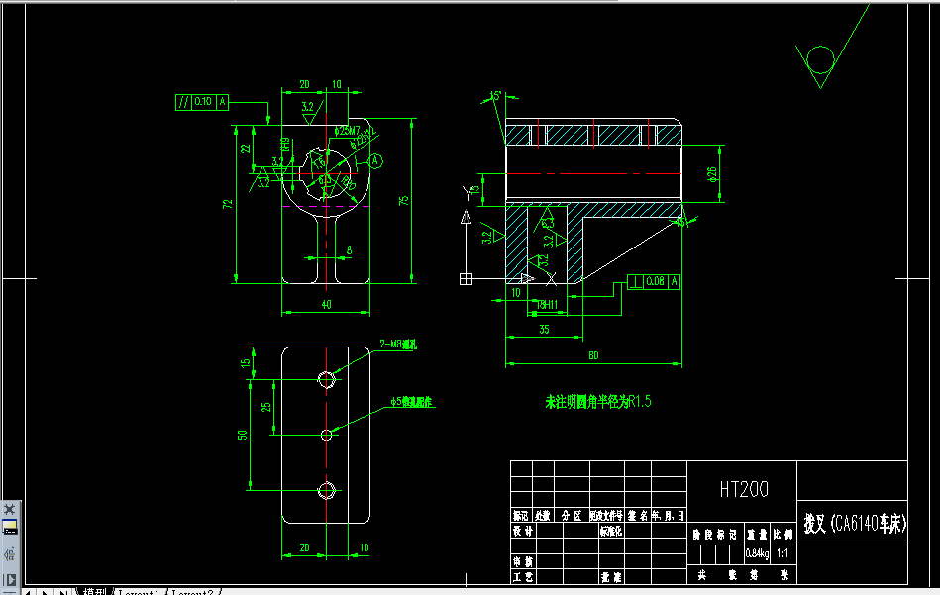This screenshot has width=940, height=595.
Task: Click the auto-hide arrow icon on the left palette
Action: [x=10, y=579]
